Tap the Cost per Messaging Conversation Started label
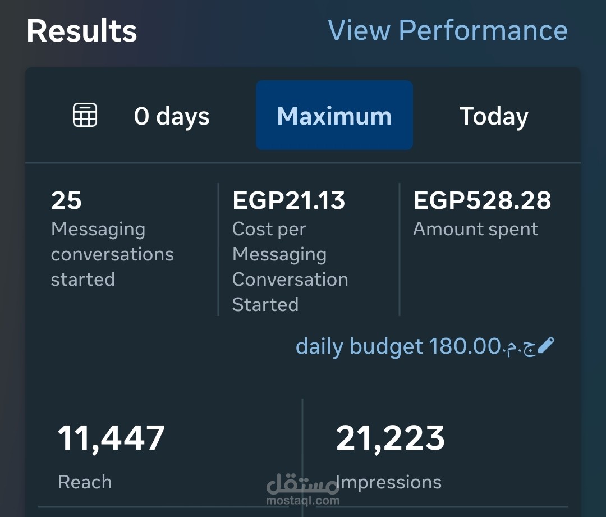Image resolution: width=606 pixels, height=517 pixels. [290, 267]
